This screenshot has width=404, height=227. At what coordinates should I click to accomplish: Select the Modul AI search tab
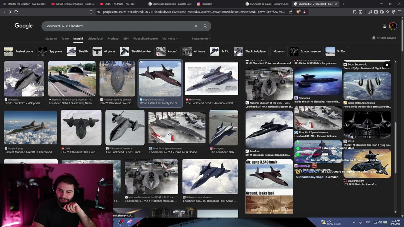tap(51, 38)
